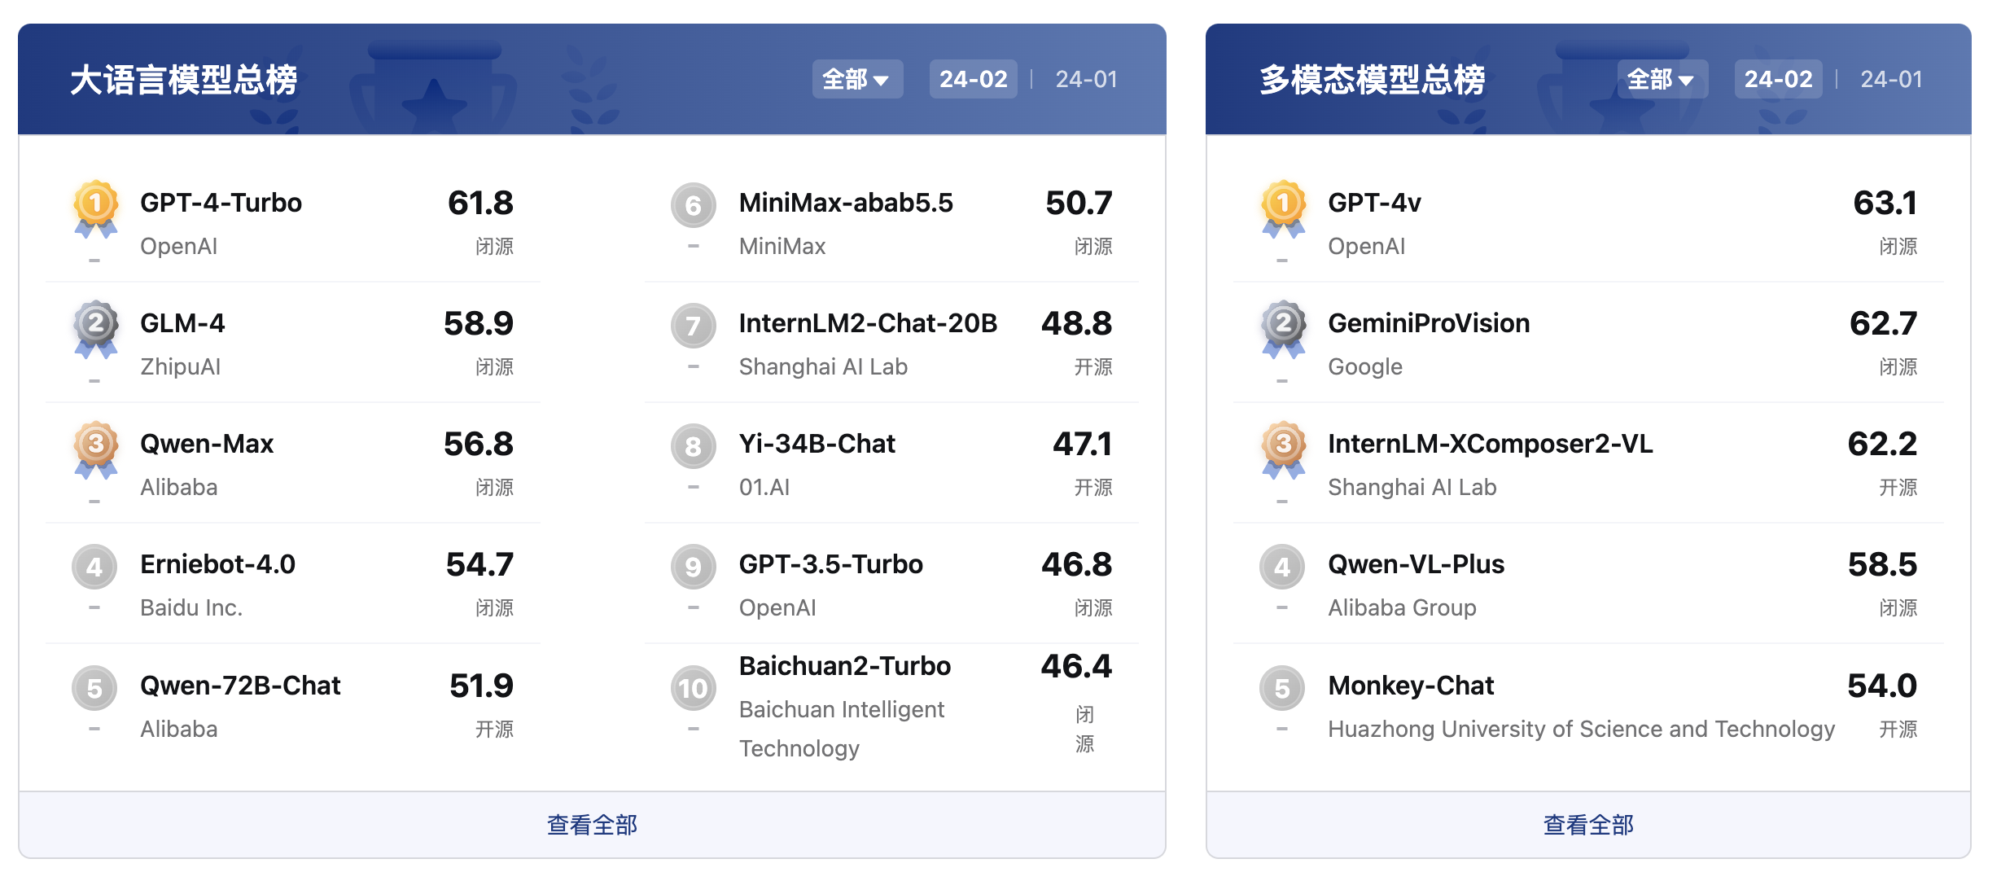
Task: Open 全部 filter dropdown in 多模态模型总榜
Action: 1662,79
